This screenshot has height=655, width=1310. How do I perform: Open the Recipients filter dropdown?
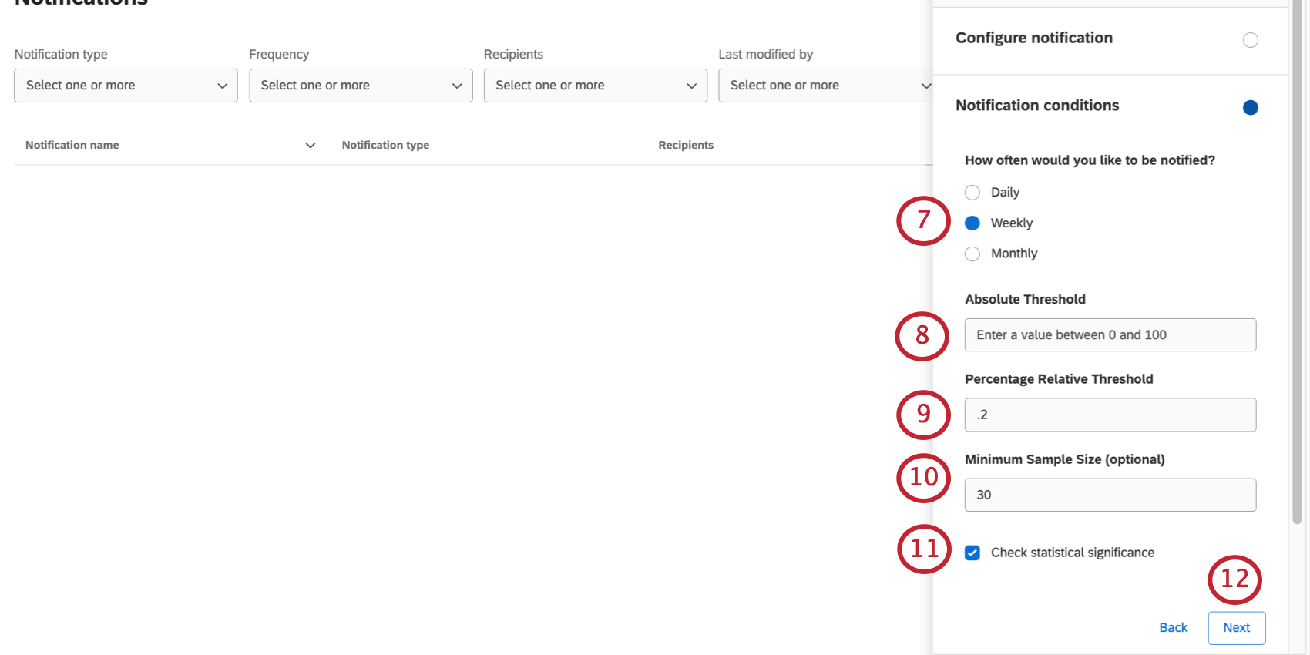595,86
